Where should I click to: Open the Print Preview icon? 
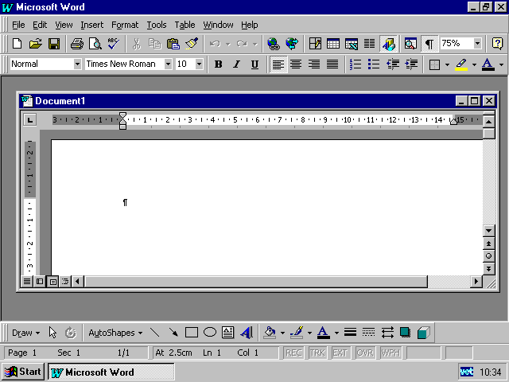coord(95,44)
